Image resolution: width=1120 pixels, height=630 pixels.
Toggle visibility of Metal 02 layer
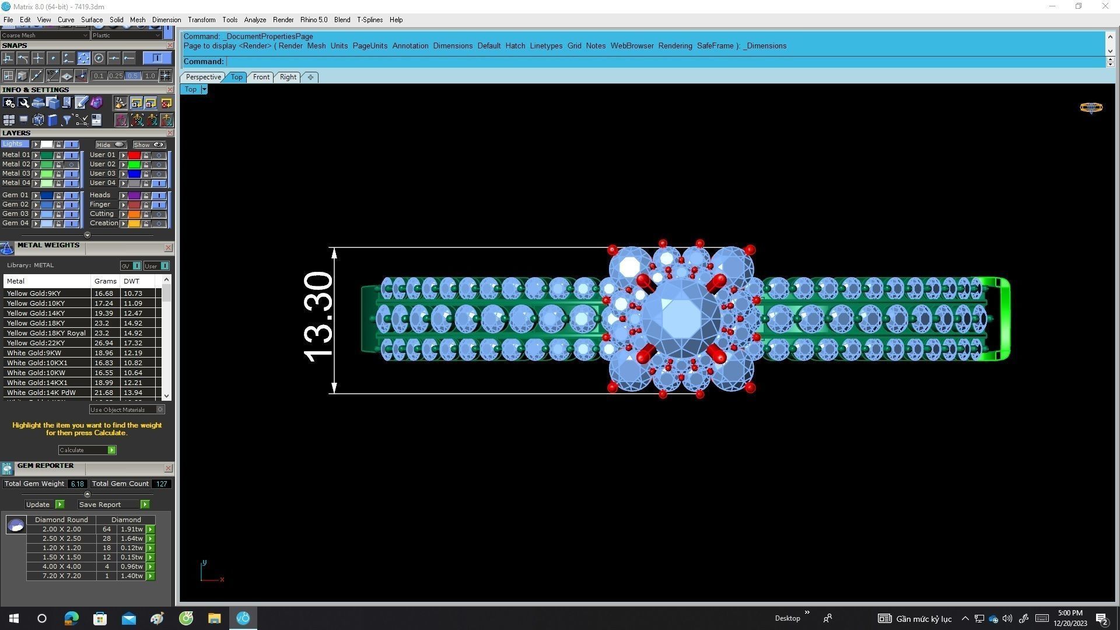point(72,164)
